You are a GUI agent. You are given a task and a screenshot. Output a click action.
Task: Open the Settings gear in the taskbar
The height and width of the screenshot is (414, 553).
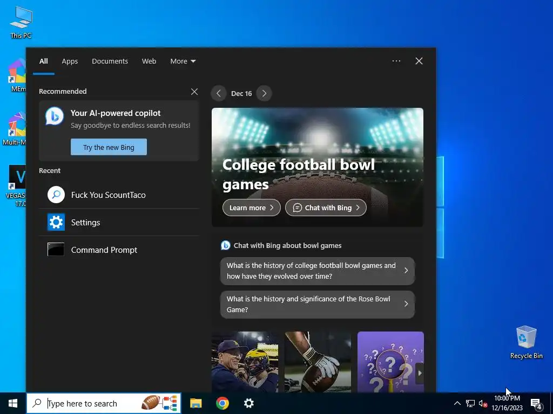click(x=248, y=403)
